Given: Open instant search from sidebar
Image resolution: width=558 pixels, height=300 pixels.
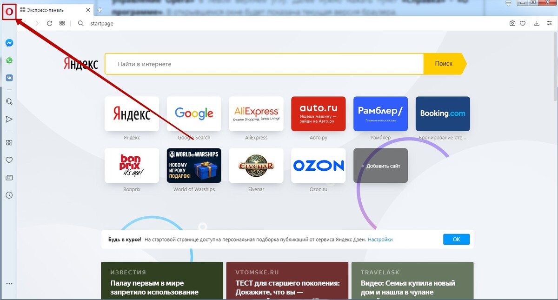Looking at the screenshot, I should (9, 102).
